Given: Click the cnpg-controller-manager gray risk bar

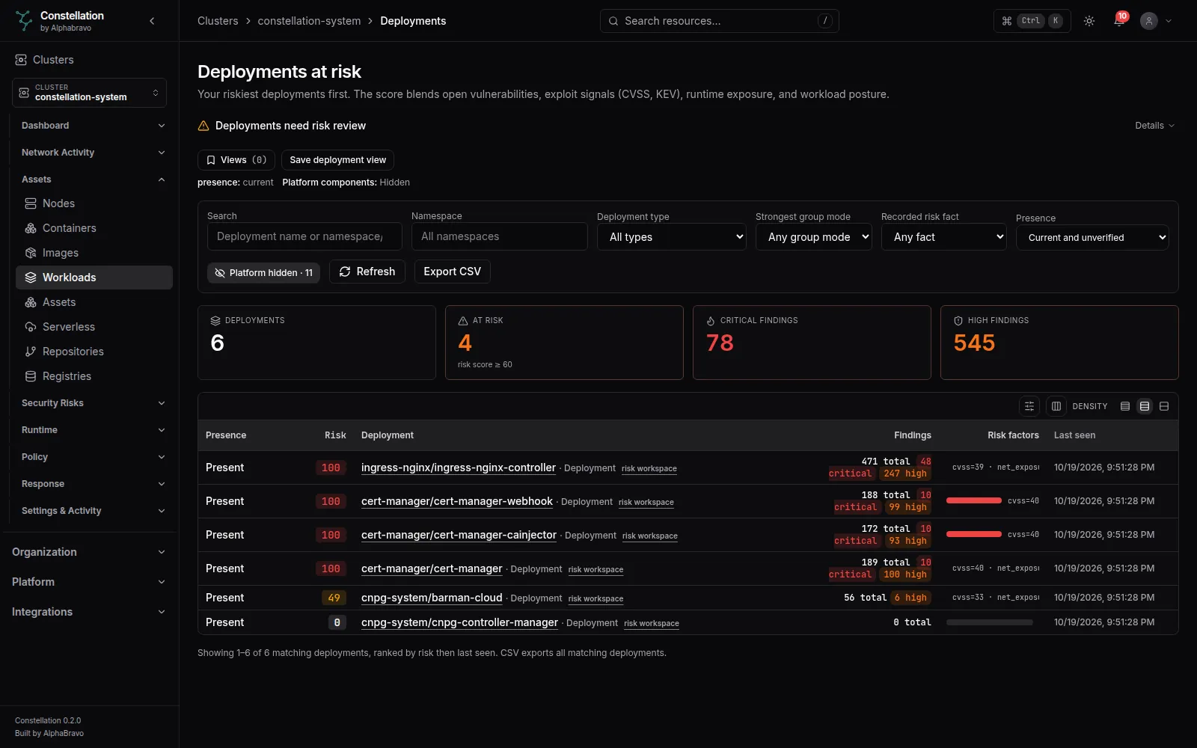Looking at the screenshot, I should click(990, 622).
